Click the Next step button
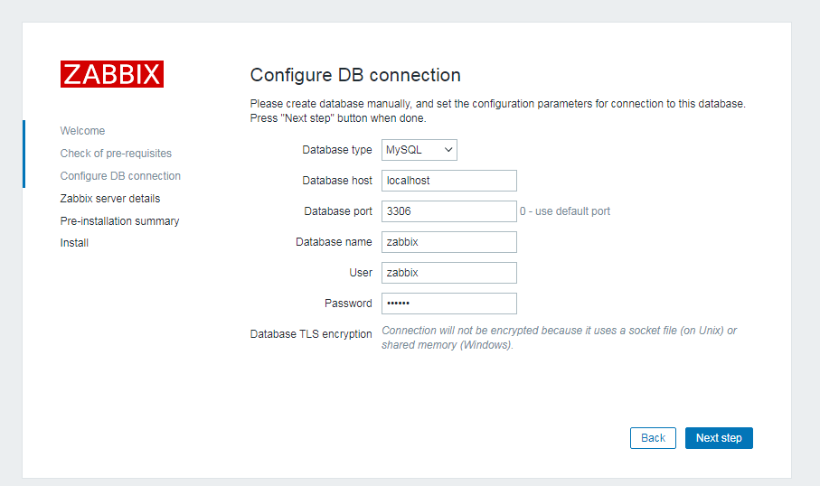The image size is (820, 486). coord(719,438)
